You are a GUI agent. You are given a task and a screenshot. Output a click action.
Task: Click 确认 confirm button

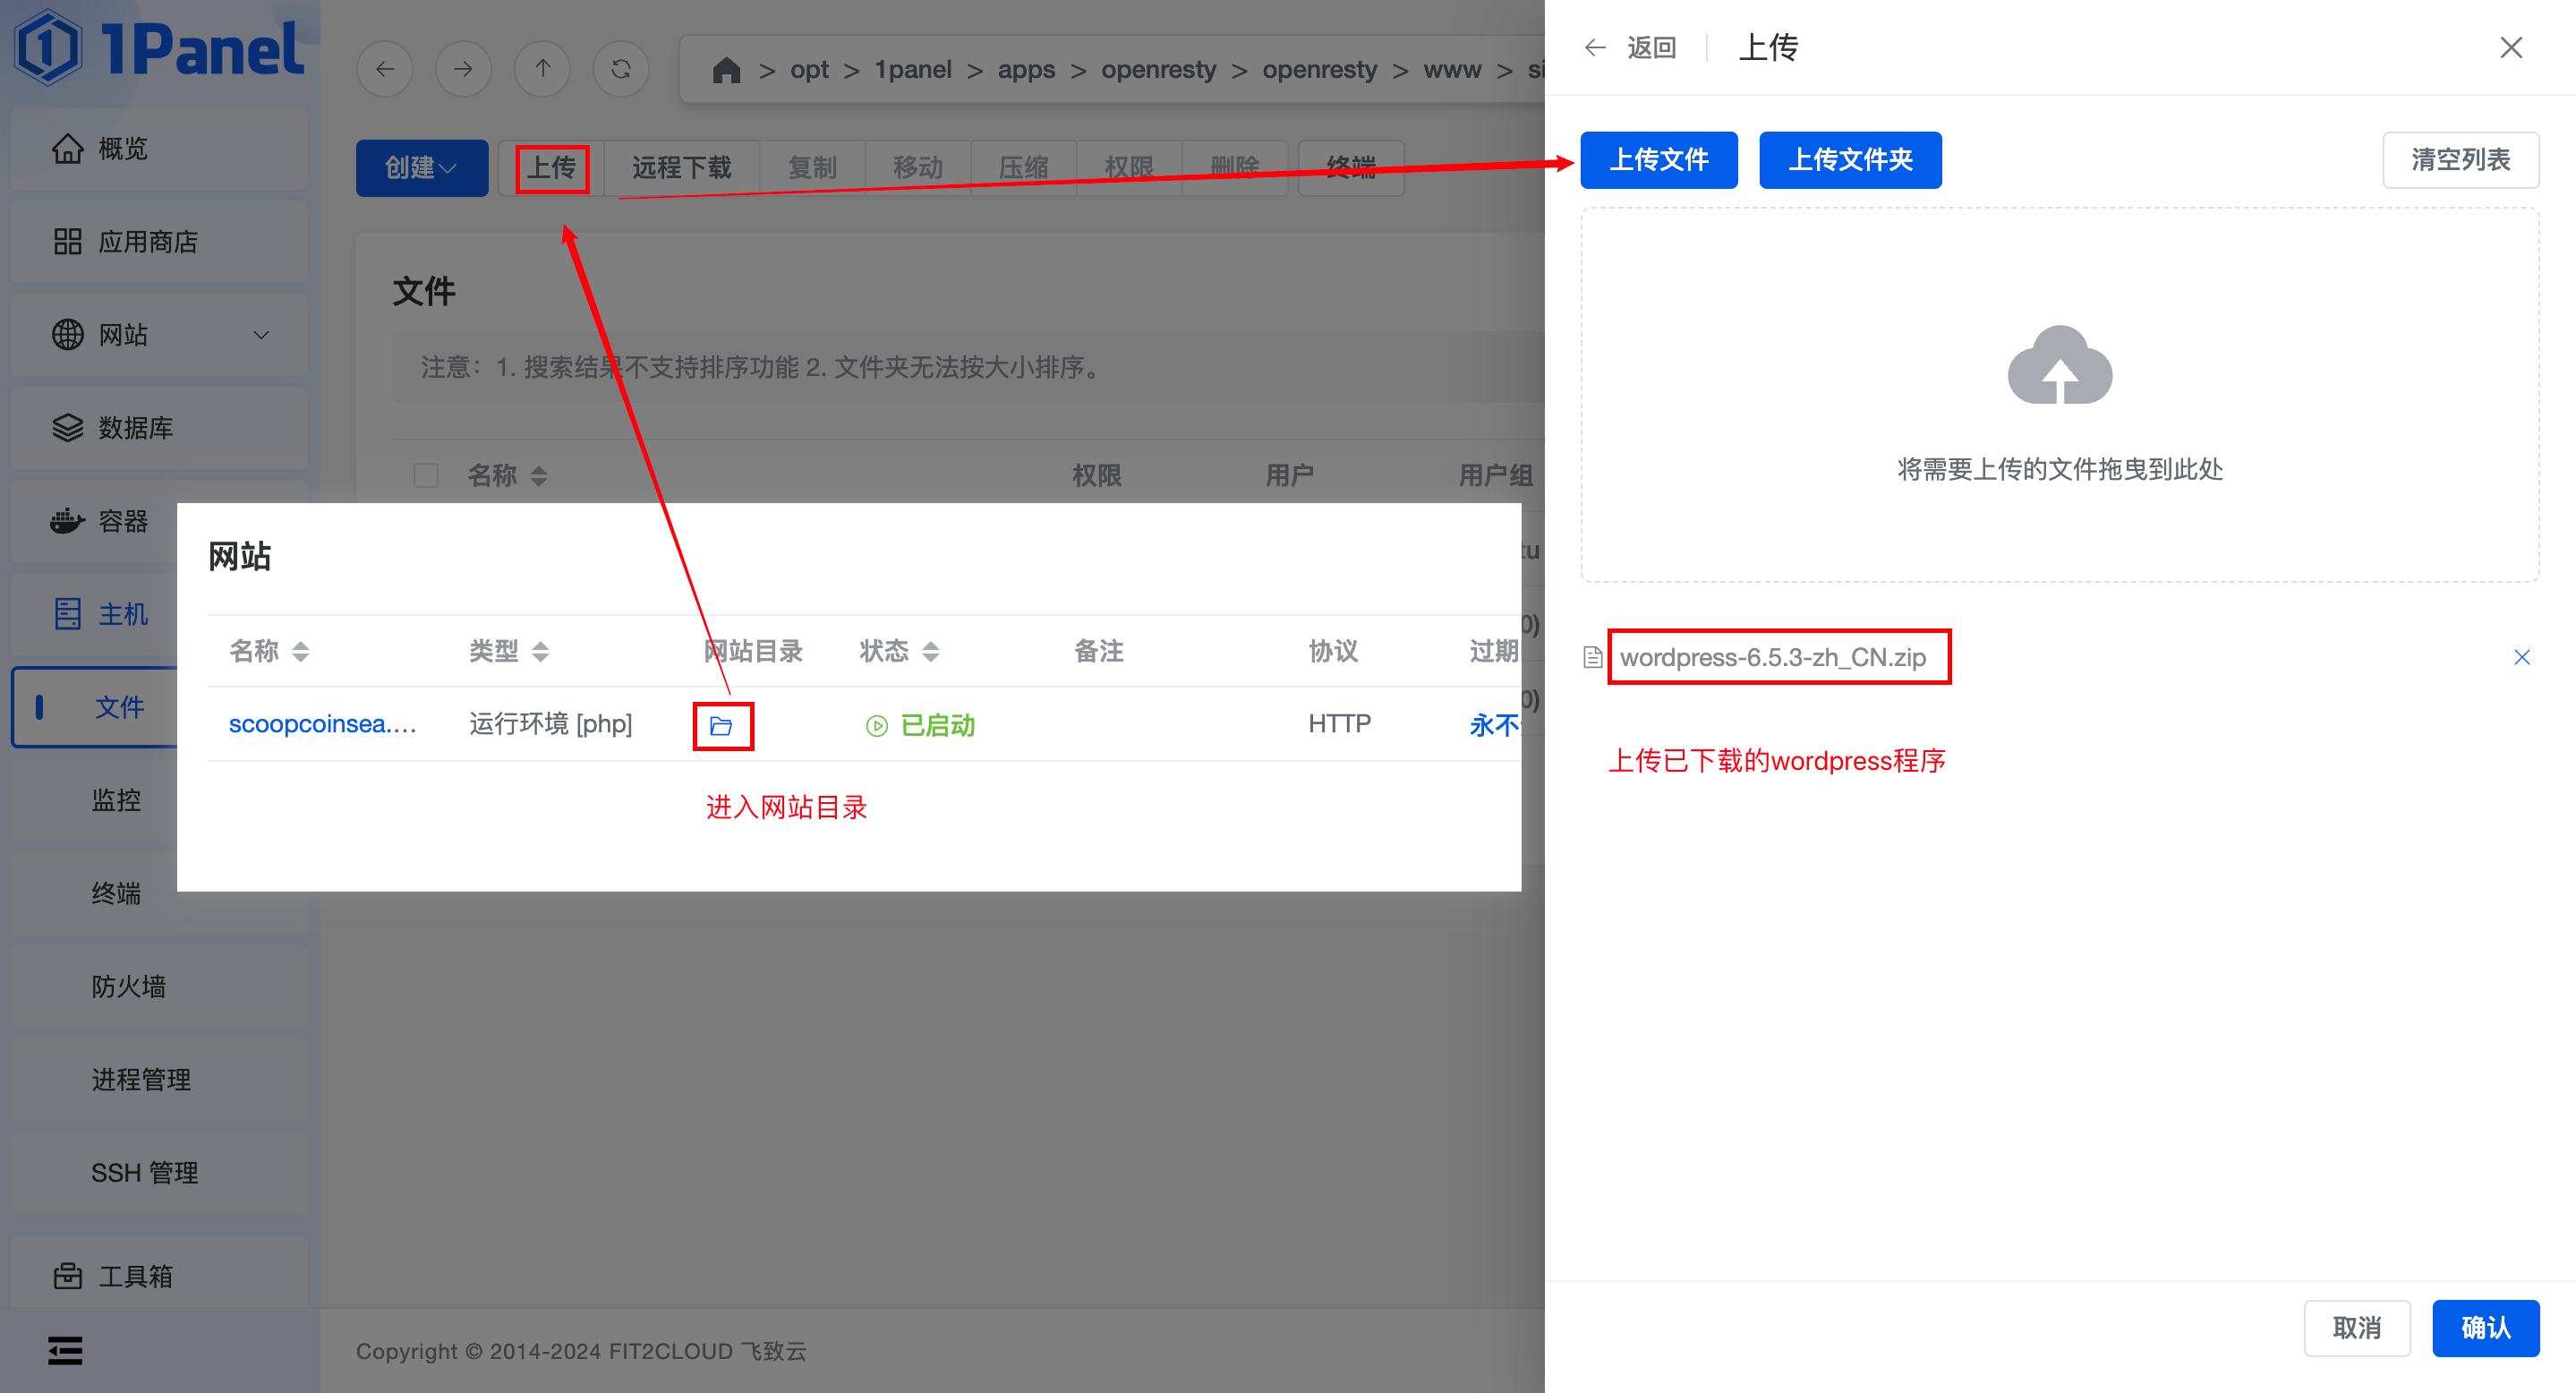[2486, 1328]
